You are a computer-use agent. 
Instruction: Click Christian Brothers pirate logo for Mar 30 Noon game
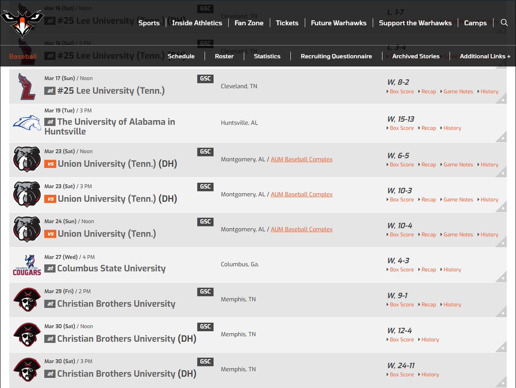27,335
